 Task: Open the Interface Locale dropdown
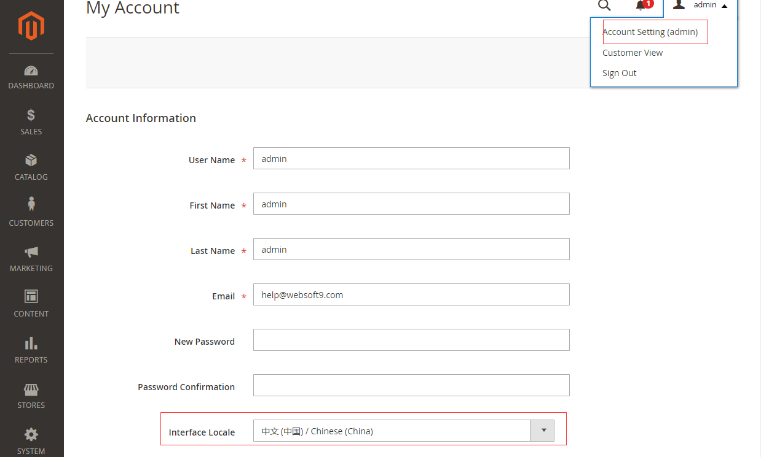coord(404,431)
